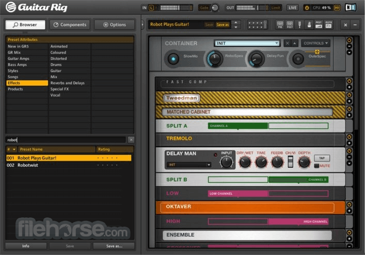Screen dimensions: 365x255
Task: Expand the Tremolo module with plus icon
Action: (x=349, y=143)
